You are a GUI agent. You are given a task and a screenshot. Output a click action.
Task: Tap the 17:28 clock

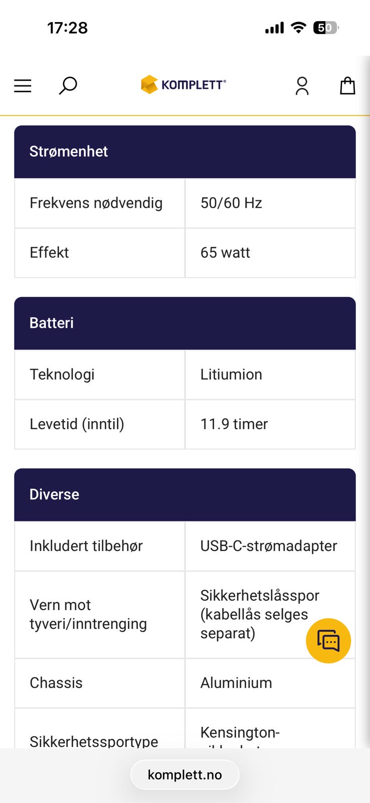point(67,28)
